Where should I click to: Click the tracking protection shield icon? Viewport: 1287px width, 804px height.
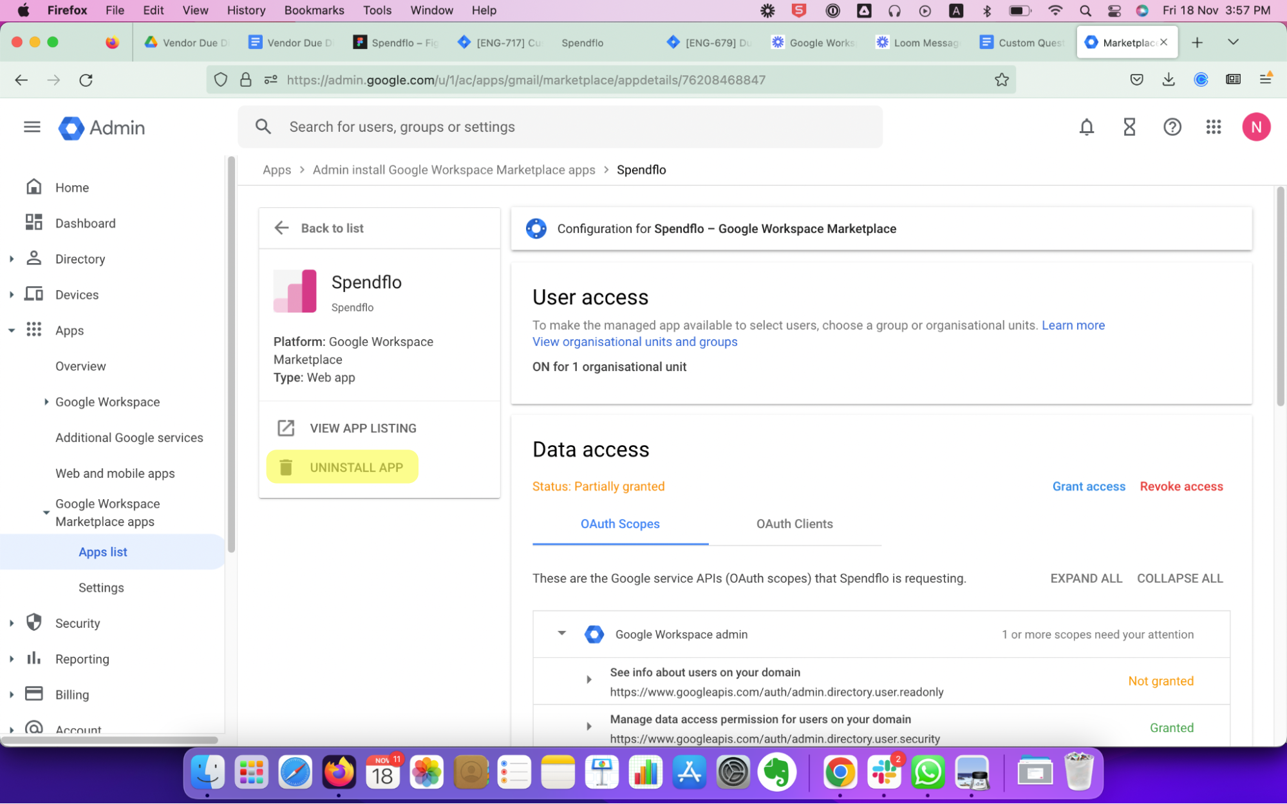click(x=220, y=80)
